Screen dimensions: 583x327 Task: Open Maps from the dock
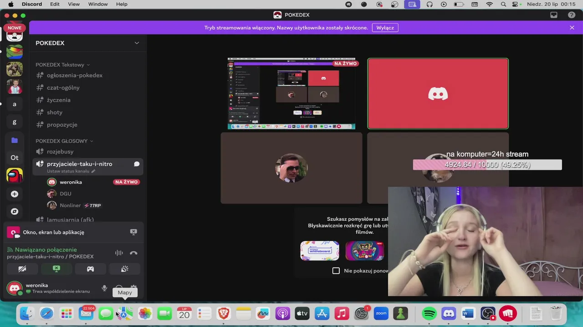pos(125,313)
